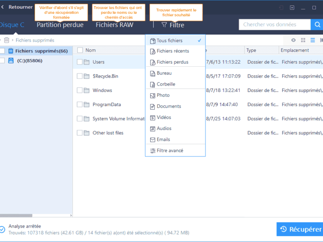
Task: Click the Users folder icon
Action: [87, 62]
